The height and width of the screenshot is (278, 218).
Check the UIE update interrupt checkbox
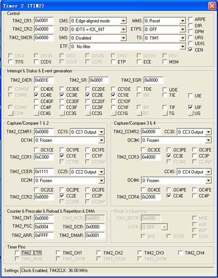click(x=191, y=96)
